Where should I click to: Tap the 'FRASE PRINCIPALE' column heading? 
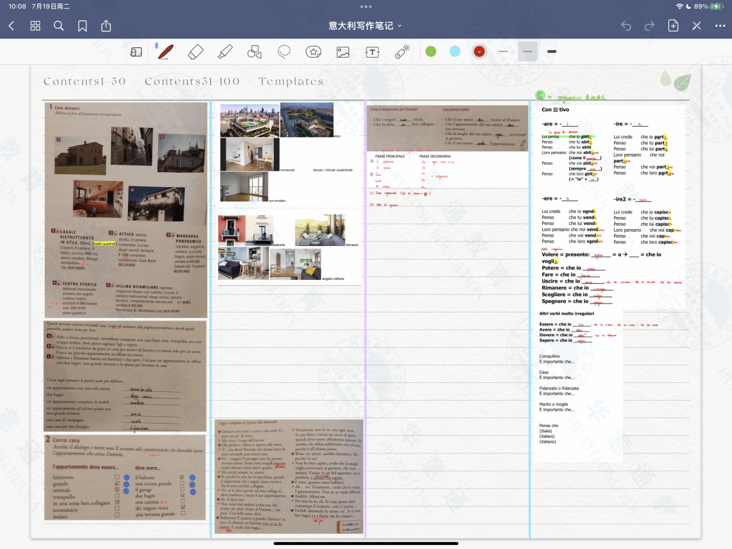[x=390, y=157]
